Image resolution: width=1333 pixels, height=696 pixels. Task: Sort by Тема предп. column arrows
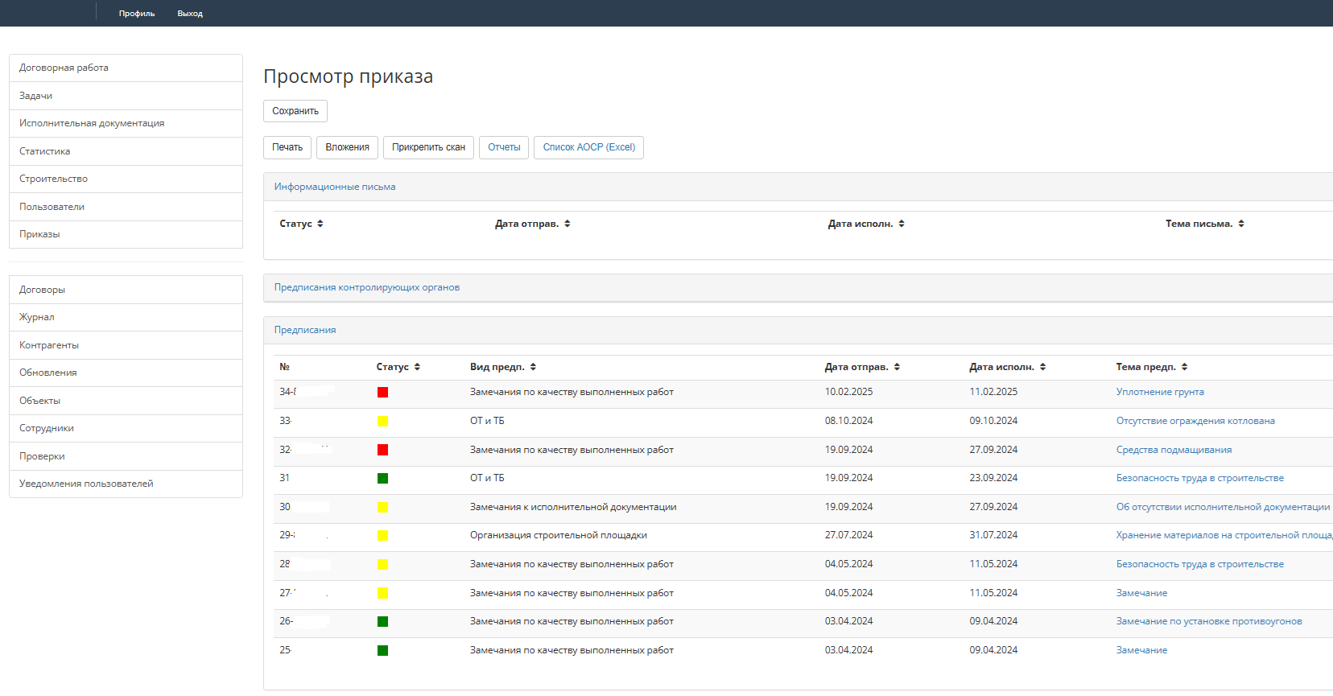1184,367
